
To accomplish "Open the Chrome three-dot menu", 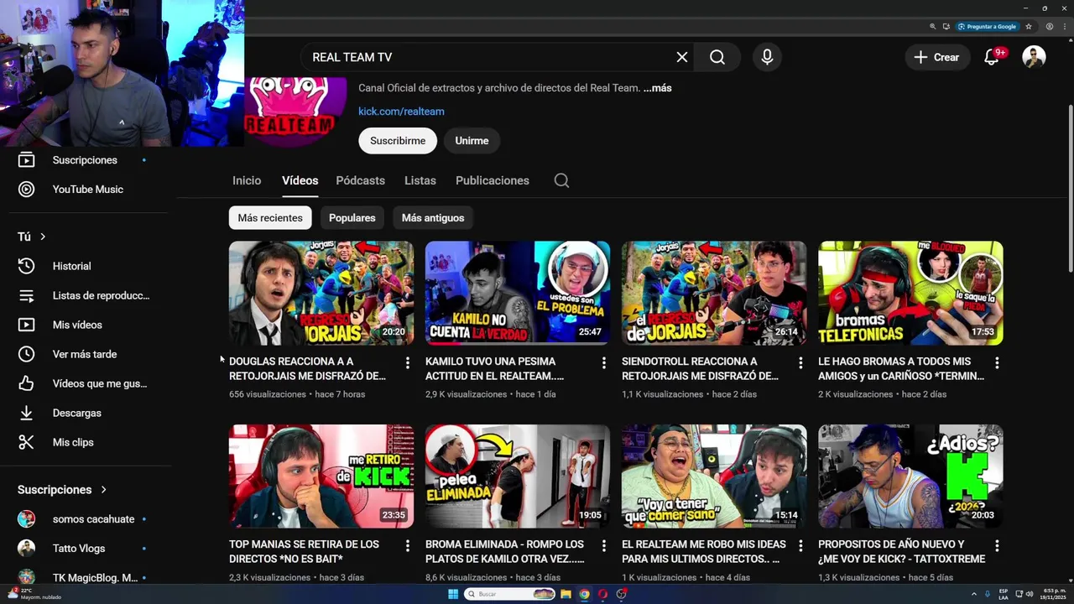I will pos(1063,27).
